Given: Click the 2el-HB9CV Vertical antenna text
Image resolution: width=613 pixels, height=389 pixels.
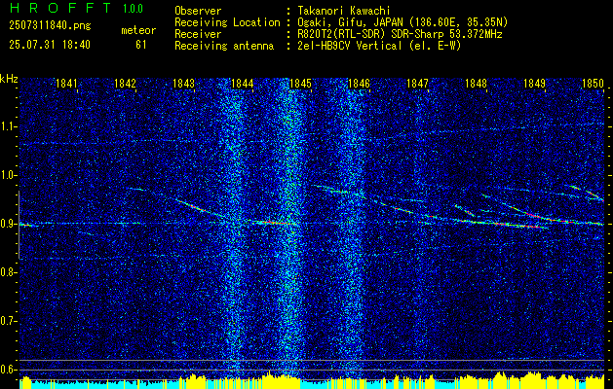Looking at the screenshot, I should 380,46.
